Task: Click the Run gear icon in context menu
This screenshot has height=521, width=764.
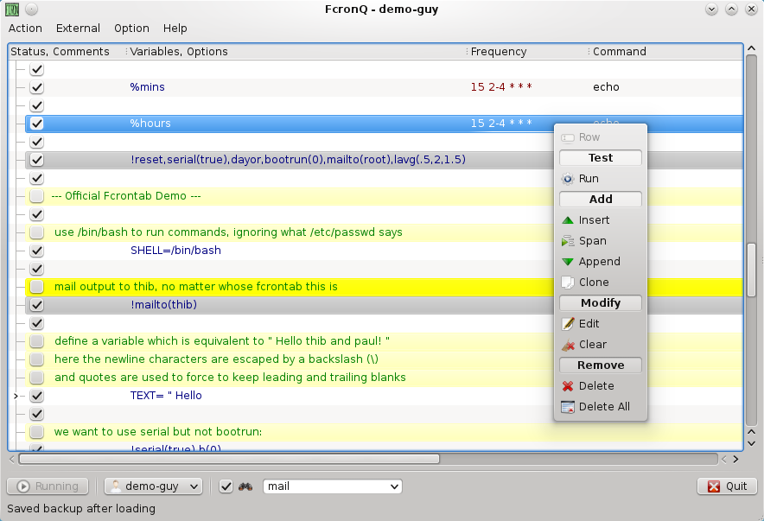Action: tap(568, 179)
